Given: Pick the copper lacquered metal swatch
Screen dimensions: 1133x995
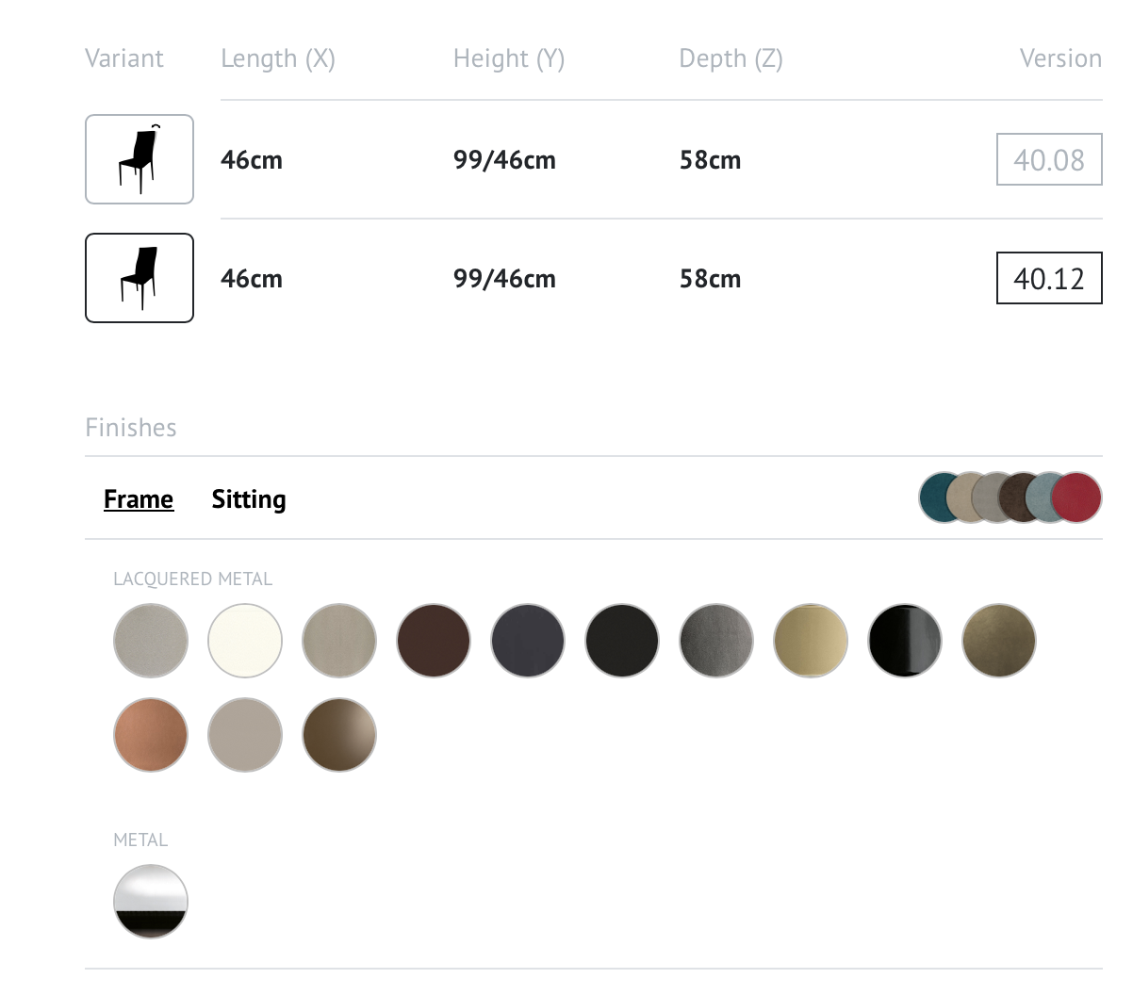Looking at the screenshot, I should 151,735.
